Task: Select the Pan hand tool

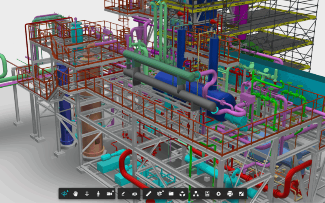Action: (x=76, y=194)
